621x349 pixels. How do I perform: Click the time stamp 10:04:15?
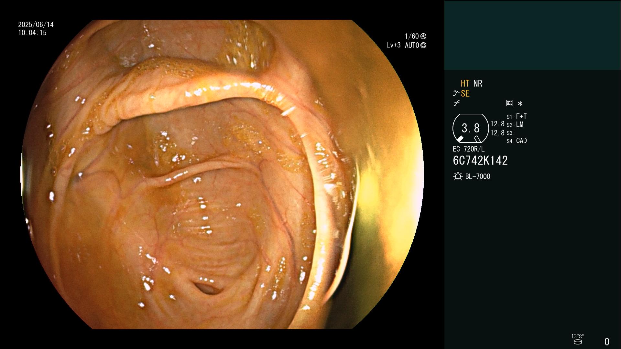click(32, 33)
